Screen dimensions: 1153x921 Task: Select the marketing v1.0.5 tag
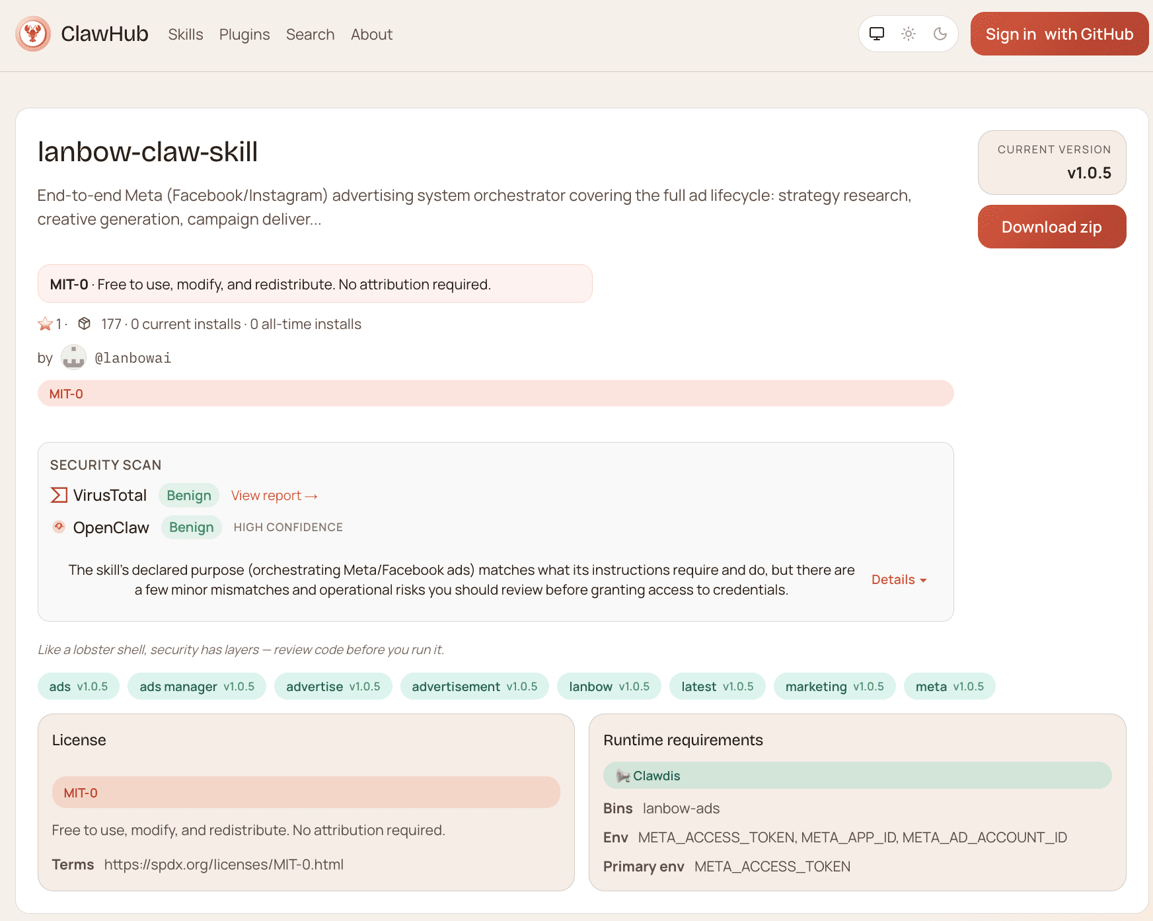click(x=835, y=686)
